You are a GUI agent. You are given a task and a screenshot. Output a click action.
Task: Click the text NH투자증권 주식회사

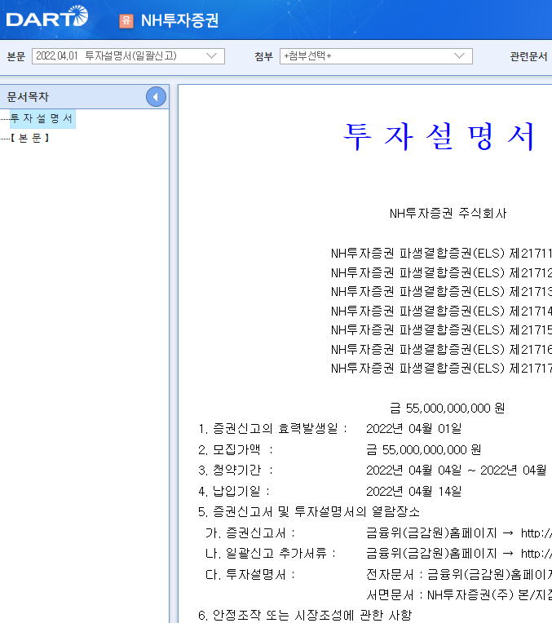448,214
